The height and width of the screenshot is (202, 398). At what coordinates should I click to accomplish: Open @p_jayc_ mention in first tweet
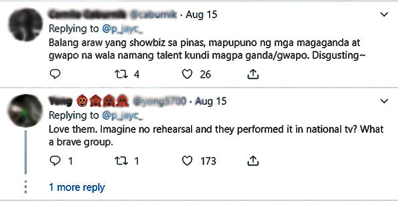[123, 29]
